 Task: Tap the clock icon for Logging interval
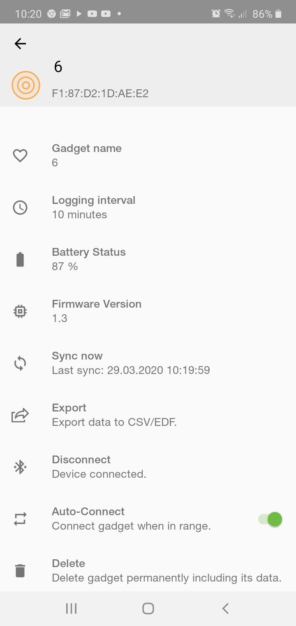[x=20, y=208]
